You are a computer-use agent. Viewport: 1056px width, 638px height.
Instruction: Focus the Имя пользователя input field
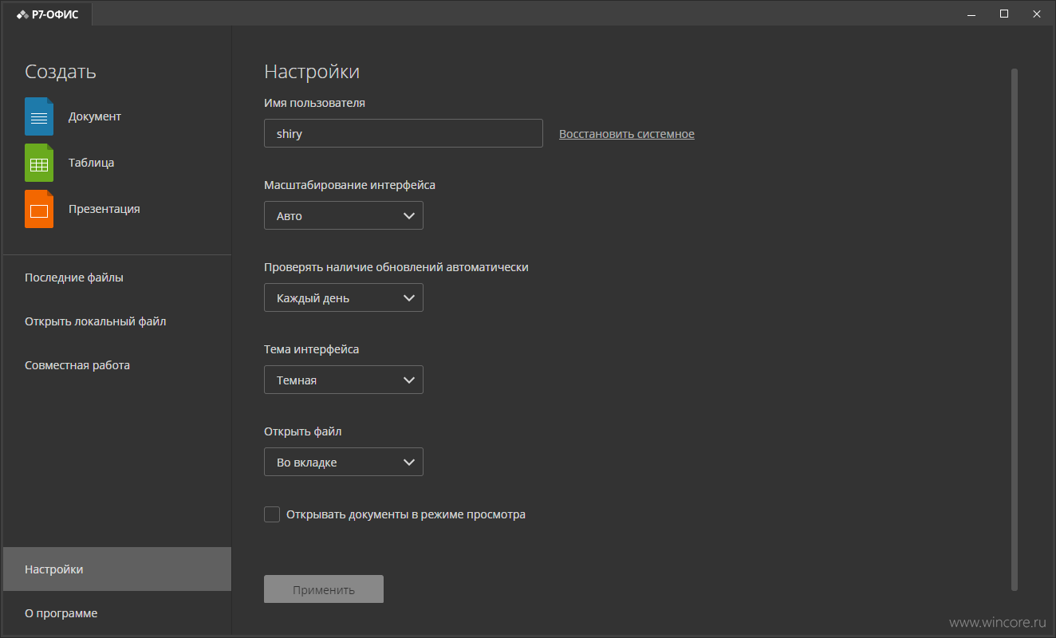pos(404,133)
